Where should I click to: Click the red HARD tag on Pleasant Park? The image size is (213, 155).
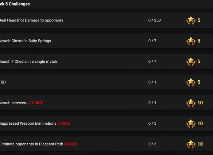tap(71, 144)
